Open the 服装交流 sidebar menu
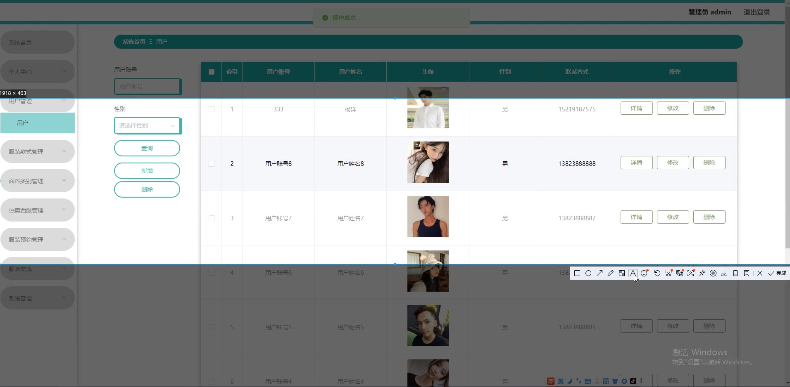This screenshot has width=790, height=387. pyautogui.click(x=38, y=269)
